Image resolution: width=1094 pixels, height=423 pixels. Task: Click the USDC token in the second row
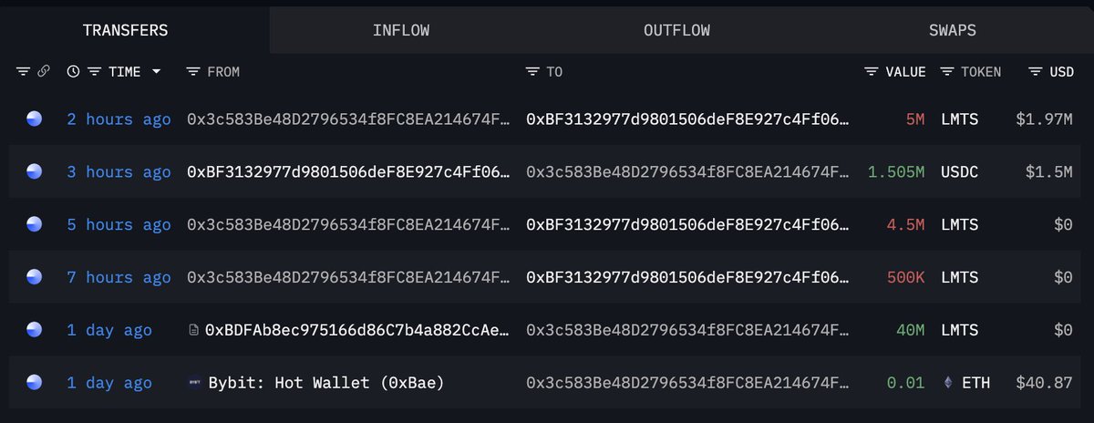point(962,171)
